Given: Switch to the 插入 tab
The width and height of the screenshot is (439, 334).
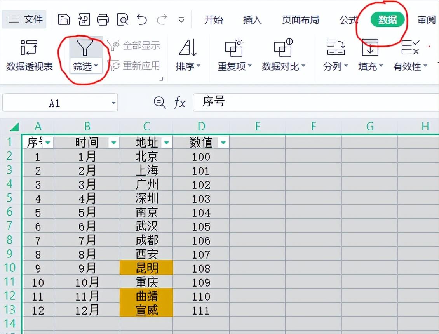Looking at the screenshot, I should coord(252,19).
